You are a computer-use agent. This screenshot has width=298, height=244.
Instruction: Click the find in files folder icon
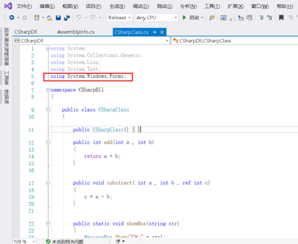(x=211, y=18)
